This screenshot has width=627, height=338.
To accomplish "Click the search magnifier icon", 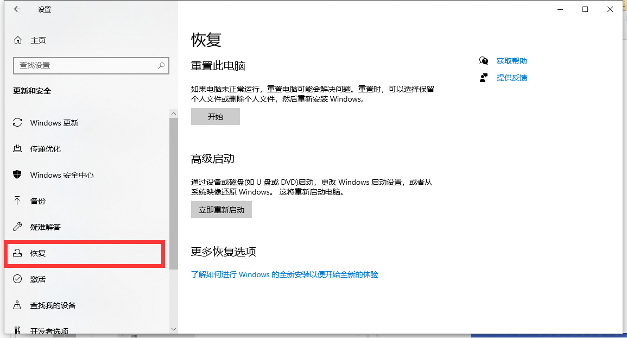I will [161, 65].
